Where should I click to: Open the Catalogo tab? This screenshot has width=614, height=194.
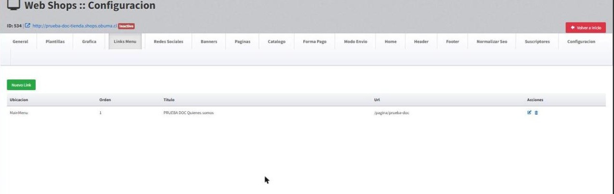(x=277, y=41)
